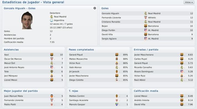
Task: Select Xavi in the Asistencias list
Action: click(x=6, y=54)
